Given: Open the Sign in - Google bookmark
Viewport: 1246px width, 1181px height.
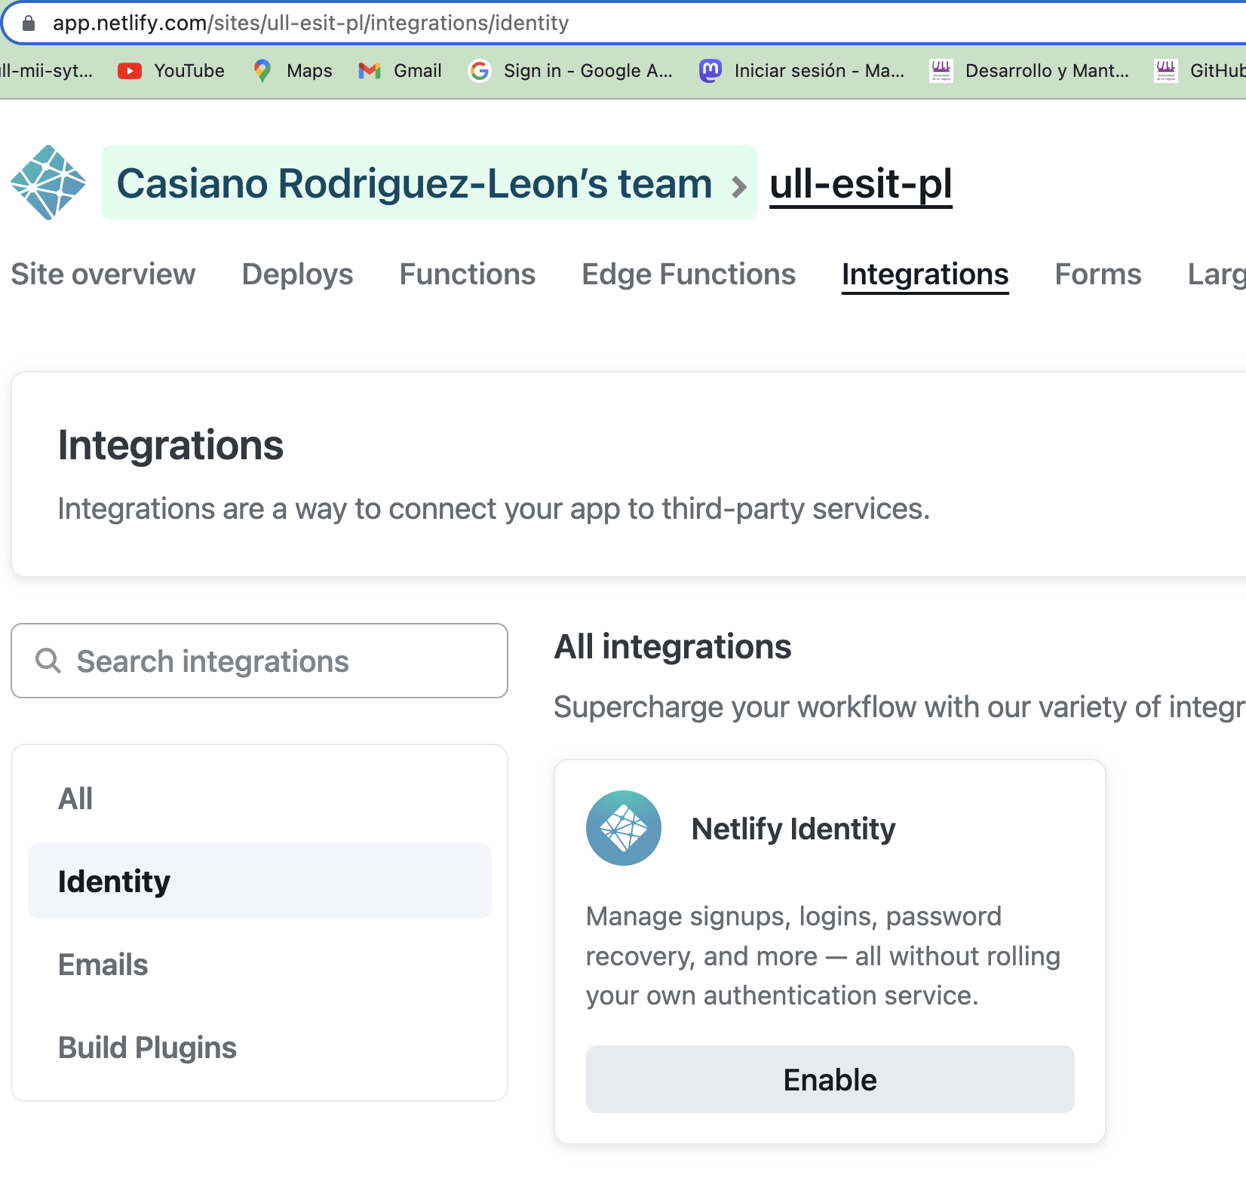Looking at the screenshot, I should coord(570,71).
